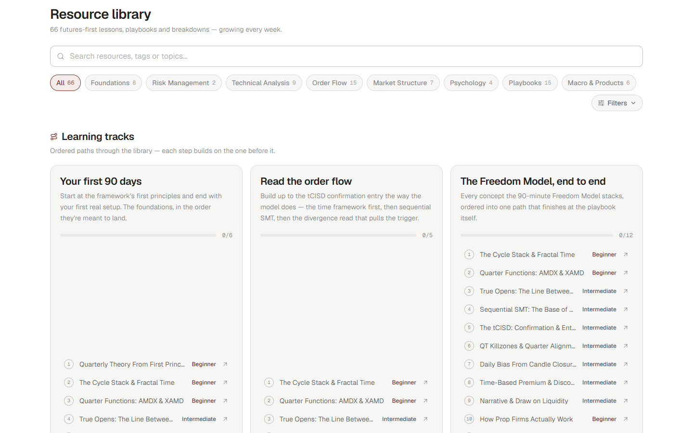Open arrow for Quarterly Theory From First Princ...
Viewport: 693px width, 433px height.
tap(225, 364)
